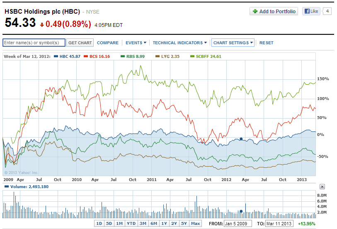Click the HSBC Holdings plc (HBC) title

click(42, 11)
